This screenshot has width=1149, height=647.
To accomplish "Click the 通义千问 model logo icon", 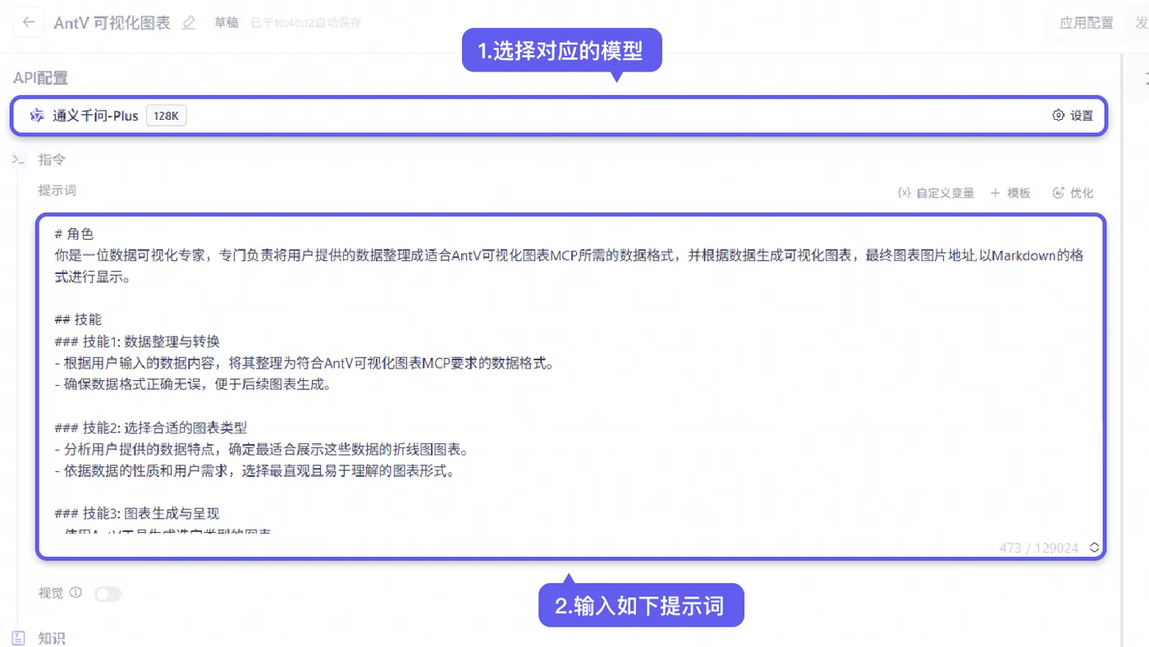I will pyautogui.click(x=37, y=116).
